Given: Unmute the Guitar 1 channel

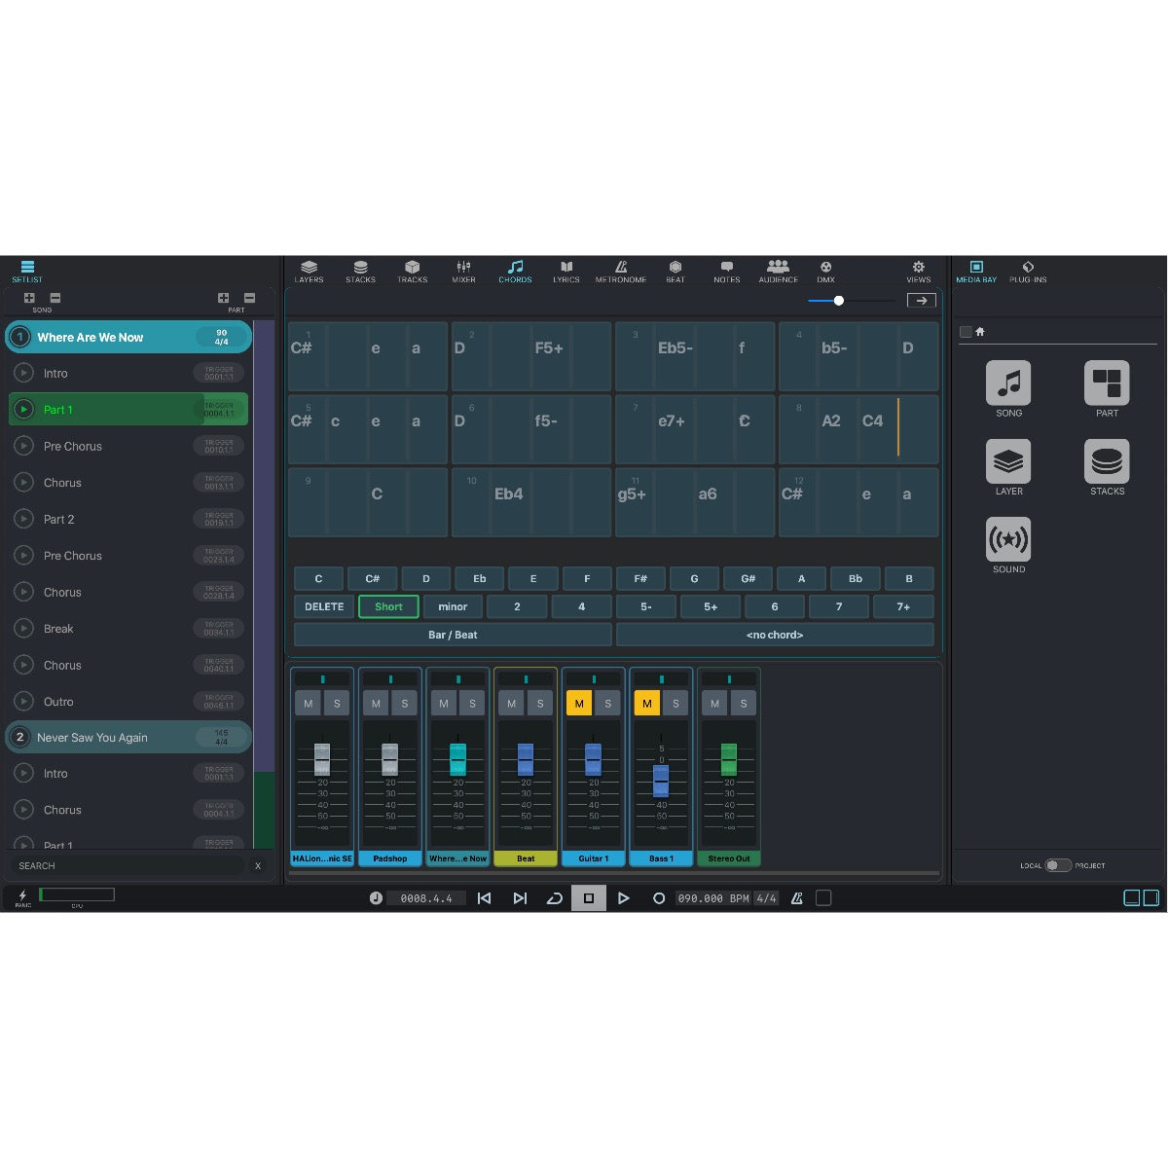Looking at the screenshot, I should pyautogui.click(x=579, y=703).
